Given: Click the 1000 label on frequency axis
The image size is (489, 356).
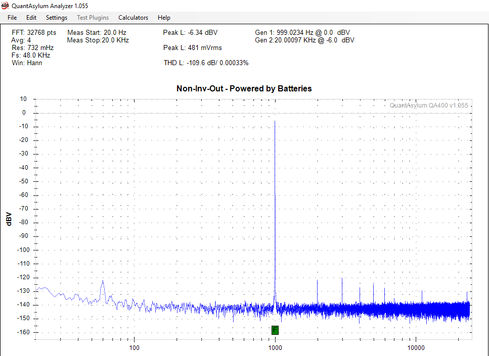Looking at the screenshot, I should [x=275, y=347].
